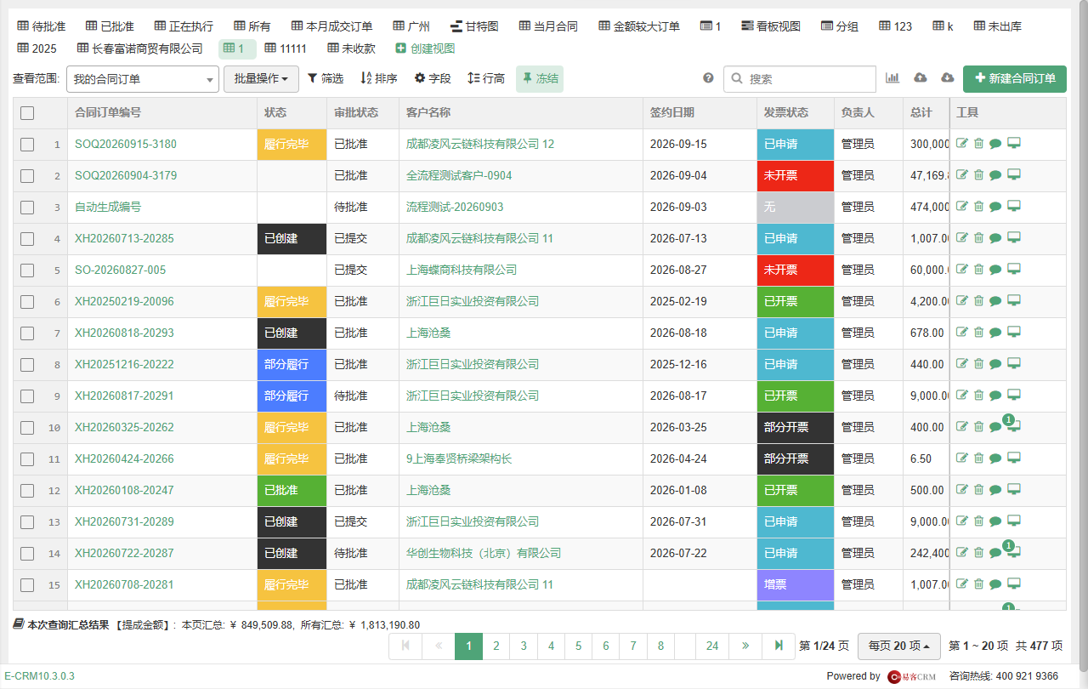Image resolution: width=1088 pixels, height=689 pixels.
Task: Click the 创建视图 link
Action: [425, 48]
